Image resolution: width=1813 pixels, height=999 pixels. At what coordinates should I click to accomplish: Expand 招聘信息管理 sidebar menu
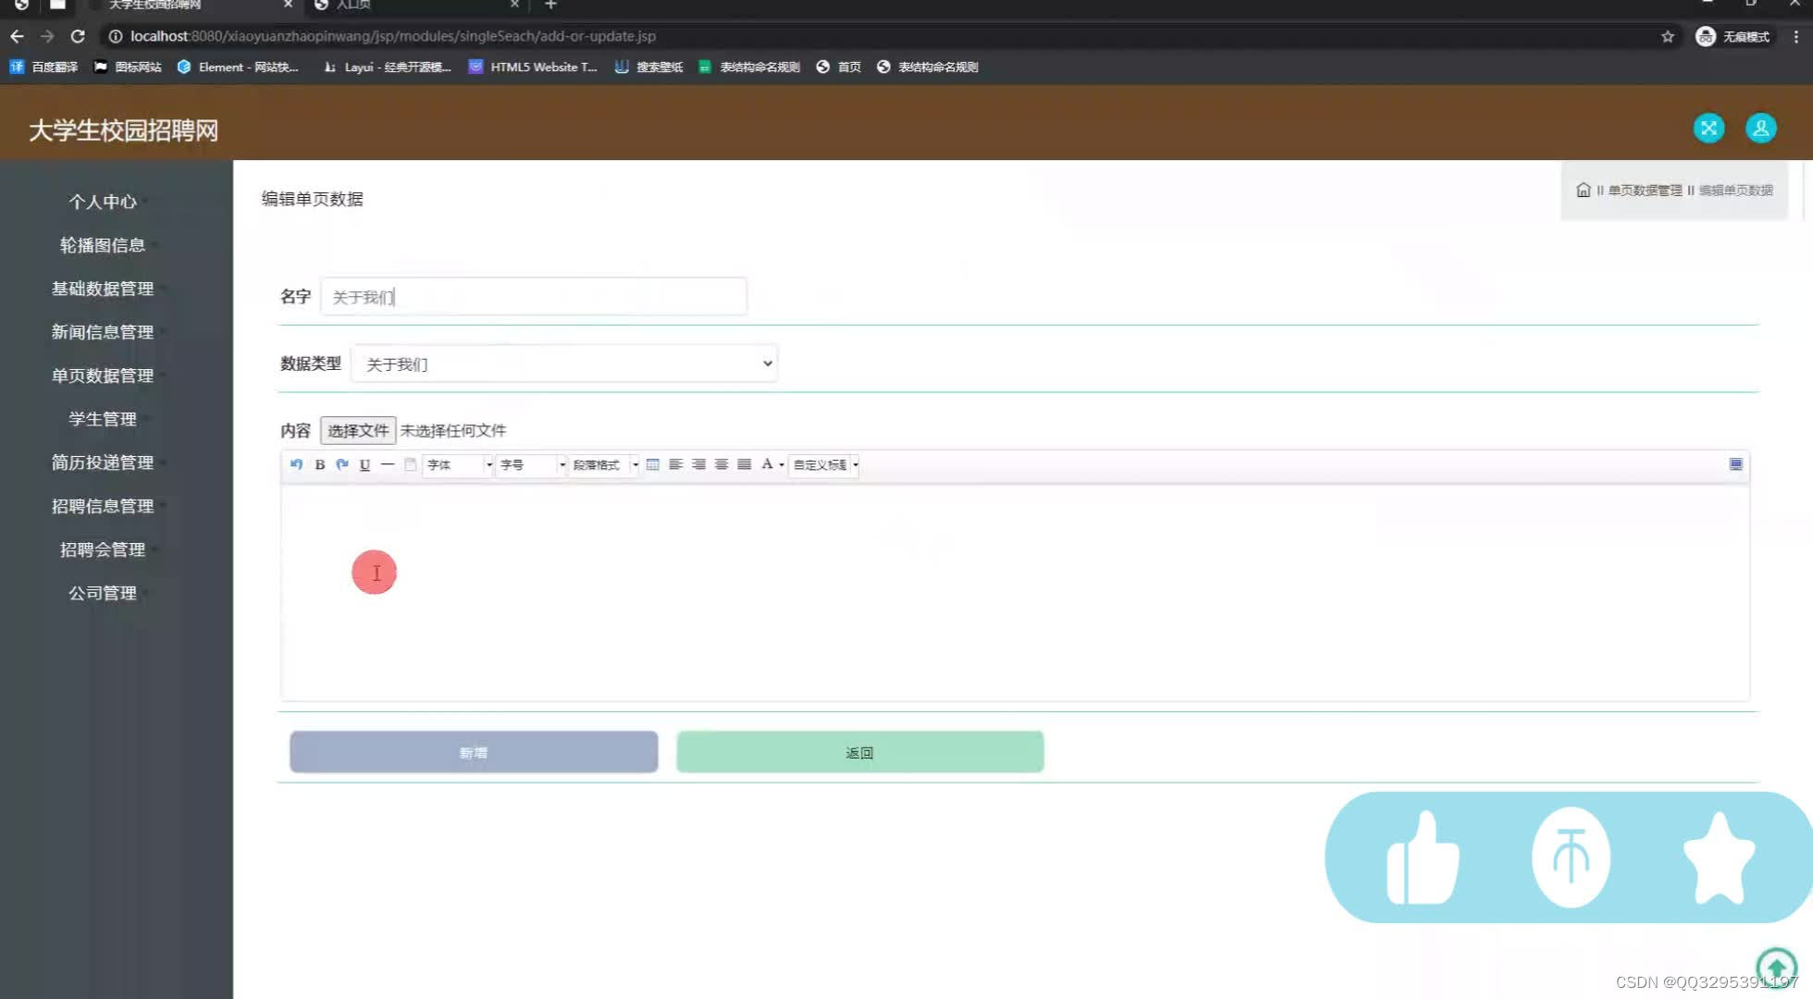point(103,506)
